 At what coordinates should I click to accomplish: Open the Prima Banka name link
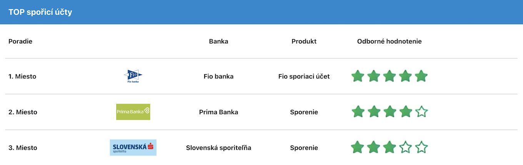(x=218, y=112)
